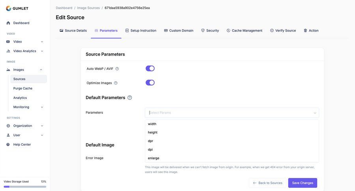
Task: Switch to the Action tab
Action: point(311,31)
